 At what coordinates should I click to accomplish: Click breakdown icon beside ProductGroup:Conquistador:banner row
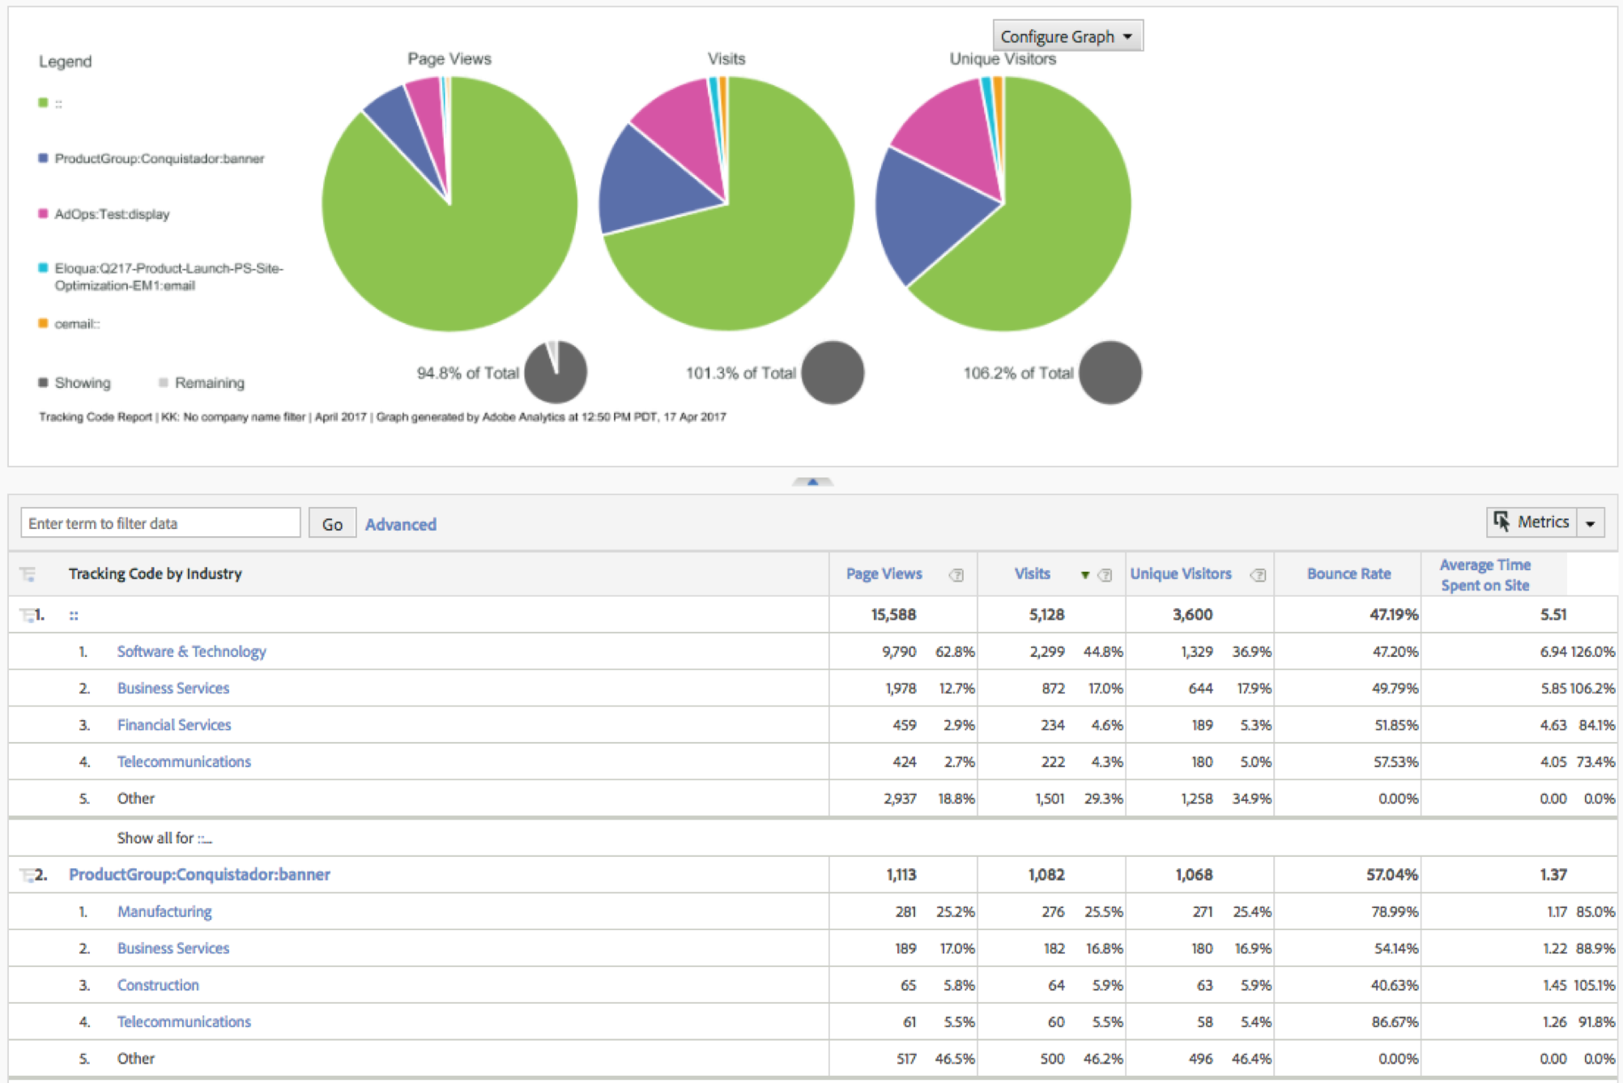pyautogui.click(x=27, y=875)
